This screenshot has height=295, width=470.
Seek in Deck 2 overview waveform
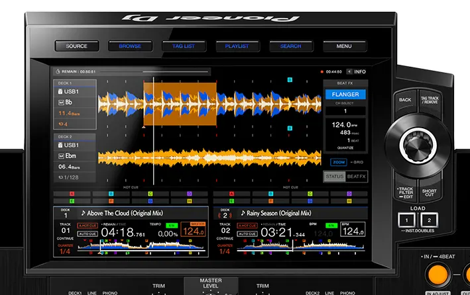301,247
